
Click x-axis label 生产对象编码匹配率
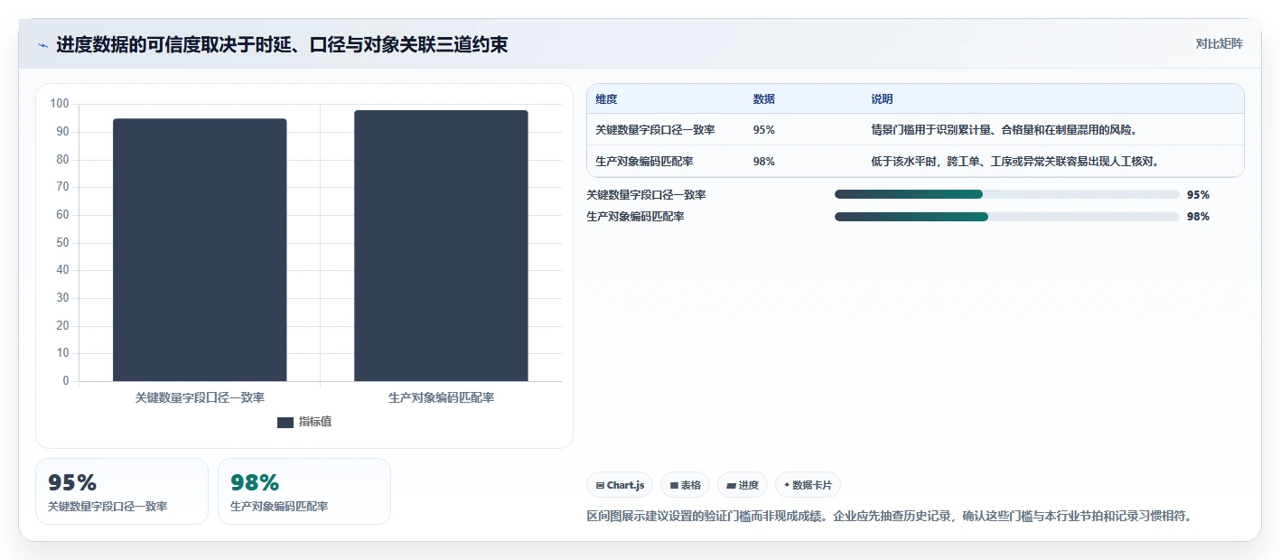click(441, 397)
